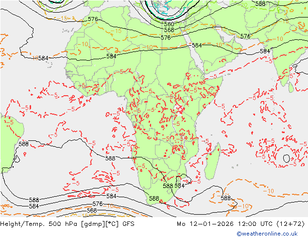Click the orange -10 label southeast of Madagascar
The width and height of the screenshot is (308, 238).
pos(269,191)
